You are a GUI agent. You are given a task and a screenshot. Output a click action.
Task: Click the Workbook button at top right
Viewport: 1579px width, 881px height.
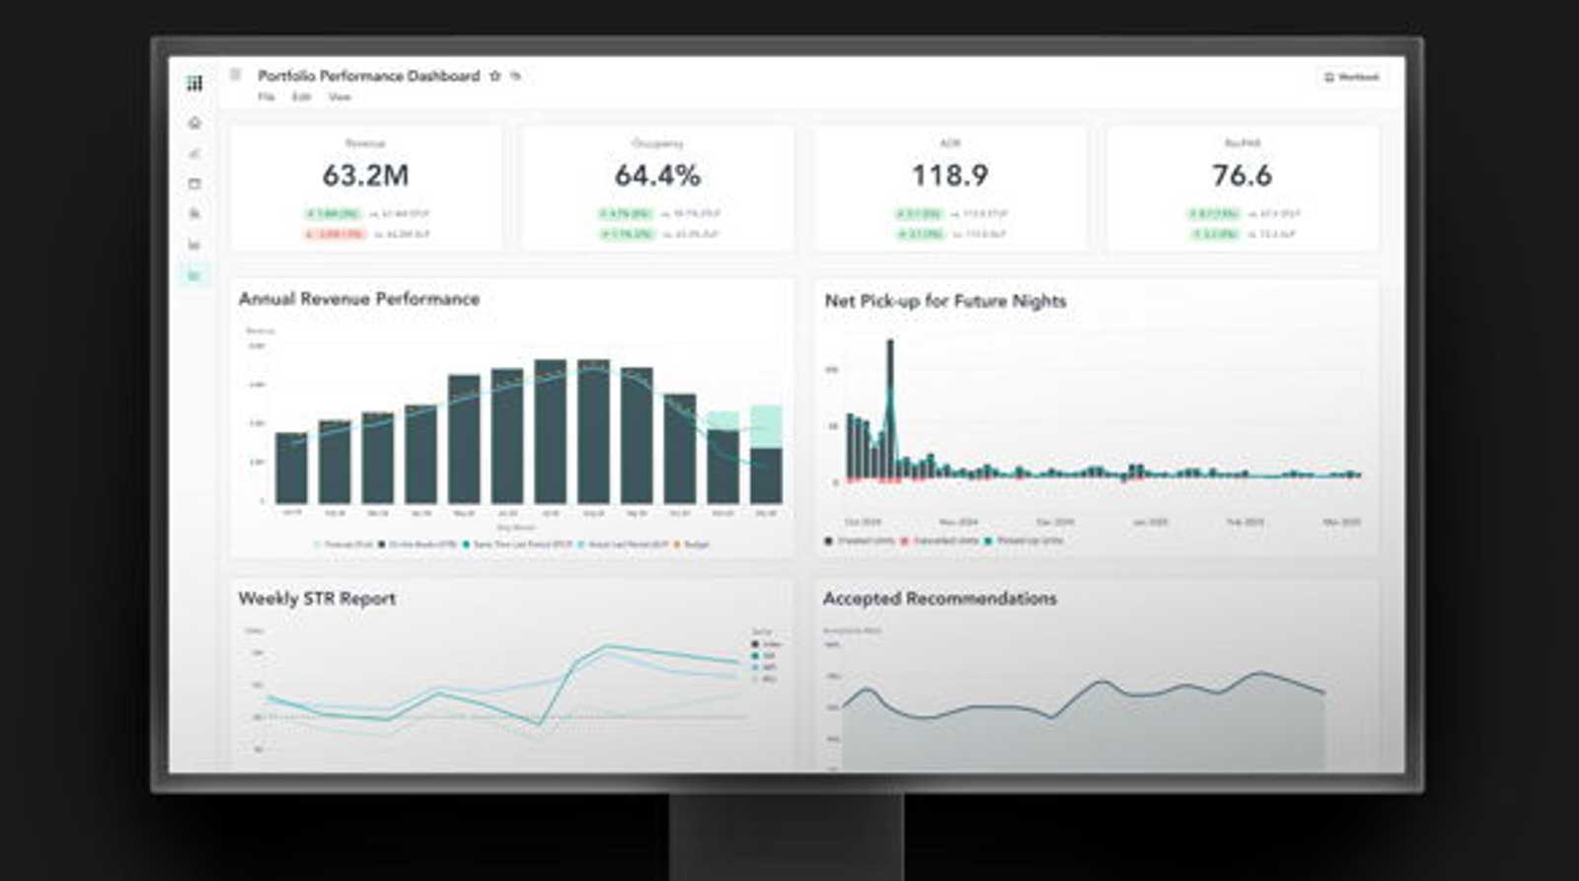coord(1351,77)
